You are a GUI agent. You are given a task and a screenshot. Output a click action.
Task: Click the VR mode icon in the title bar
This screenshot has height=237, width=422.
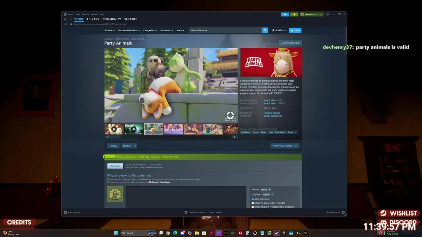pos(327,14)
